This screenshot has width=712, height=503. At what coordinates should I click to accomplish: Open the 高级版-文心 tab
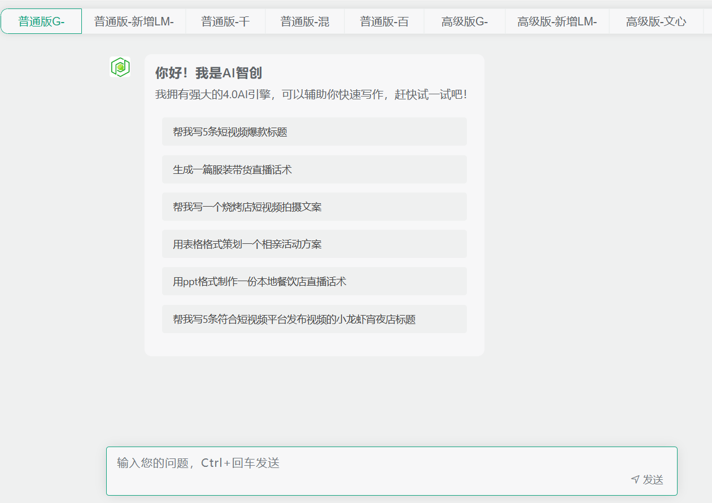656,21
